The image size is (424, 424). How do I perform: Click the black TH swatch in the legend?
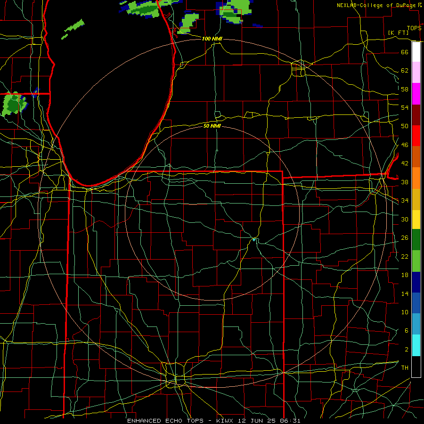(x=416, y=367)
